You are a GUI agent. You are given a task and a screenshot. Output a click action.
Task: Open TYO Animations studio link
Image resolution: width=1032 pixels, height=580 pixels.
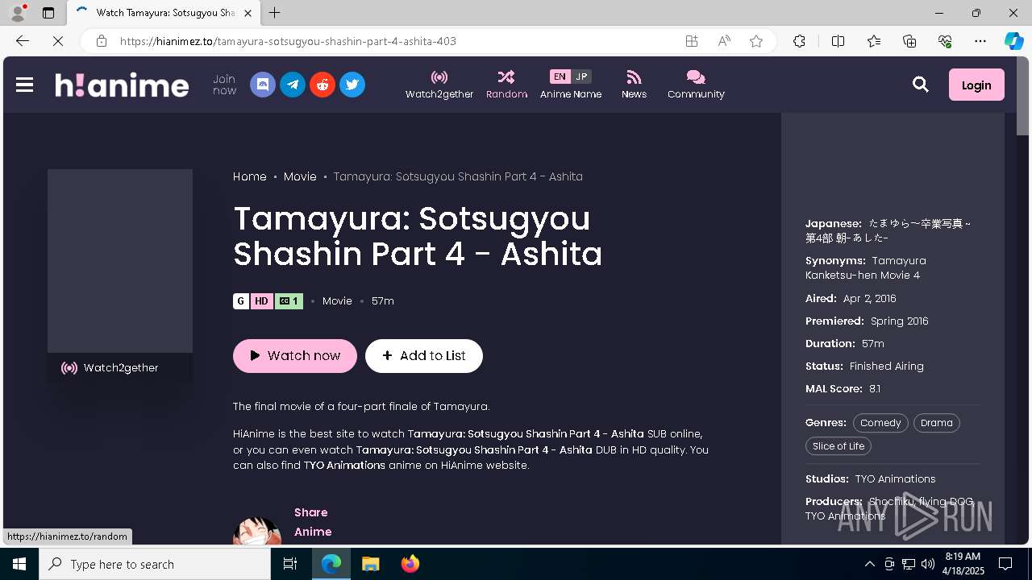[x=895, y=478]
